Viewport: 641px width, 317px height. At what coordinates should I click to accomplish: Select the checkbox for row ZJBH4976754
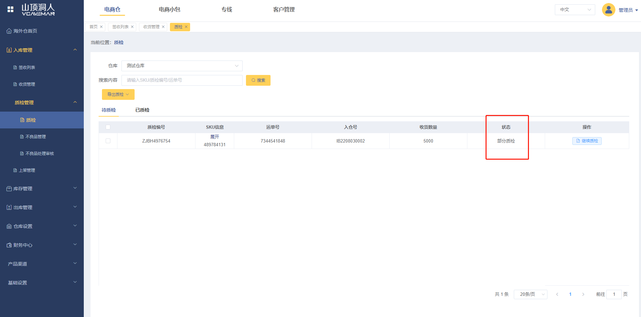pyautogui.click(x=108, y=141)
